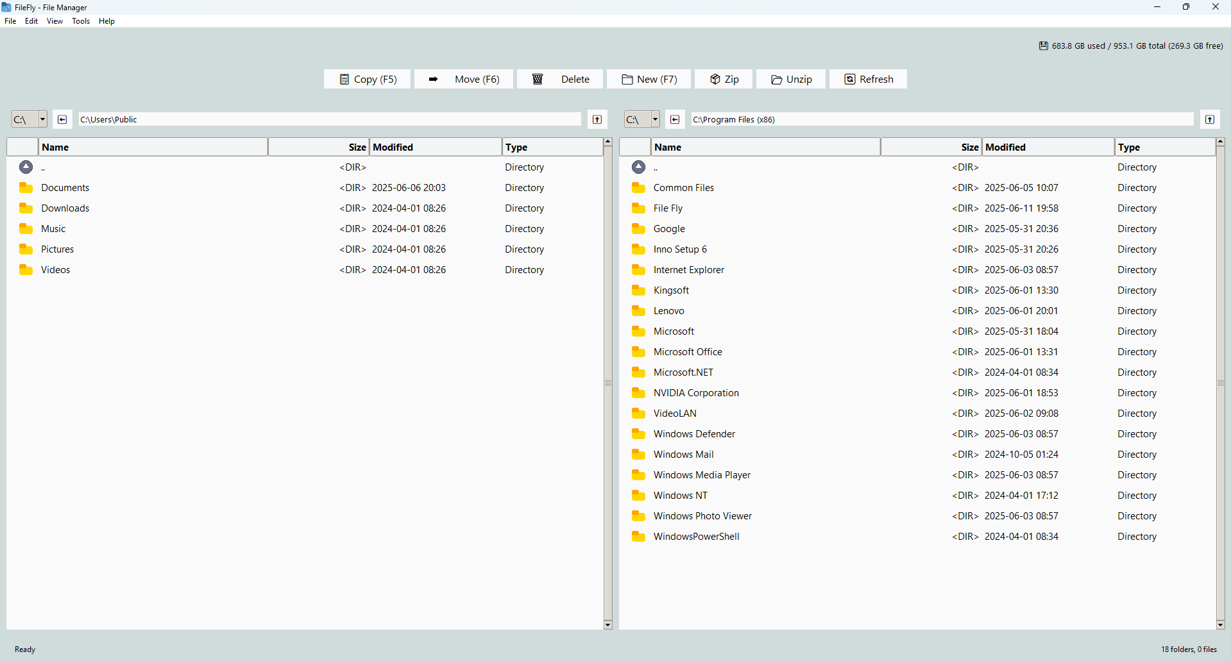This screenshot has width=1231, height=661.
Task: Open the Tools menu
Action: click(81, 21)
